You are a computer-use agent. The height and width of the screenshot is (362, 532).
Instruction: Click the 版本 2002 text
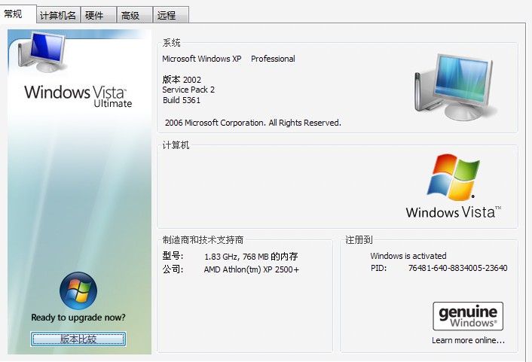point(182,80)
